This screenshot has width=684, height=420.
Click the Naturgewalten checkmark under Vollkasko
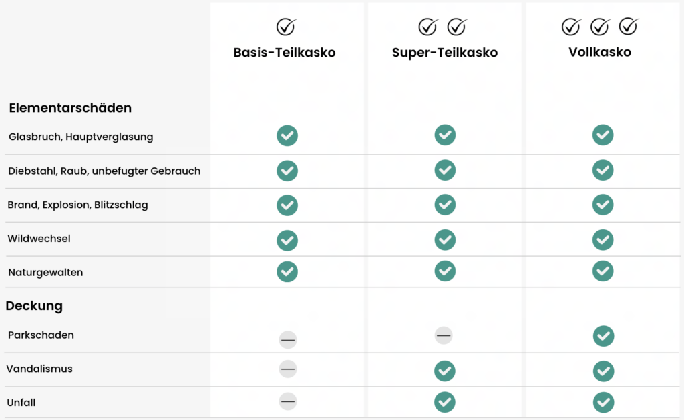pyautogui.click(x=603, y=271)
